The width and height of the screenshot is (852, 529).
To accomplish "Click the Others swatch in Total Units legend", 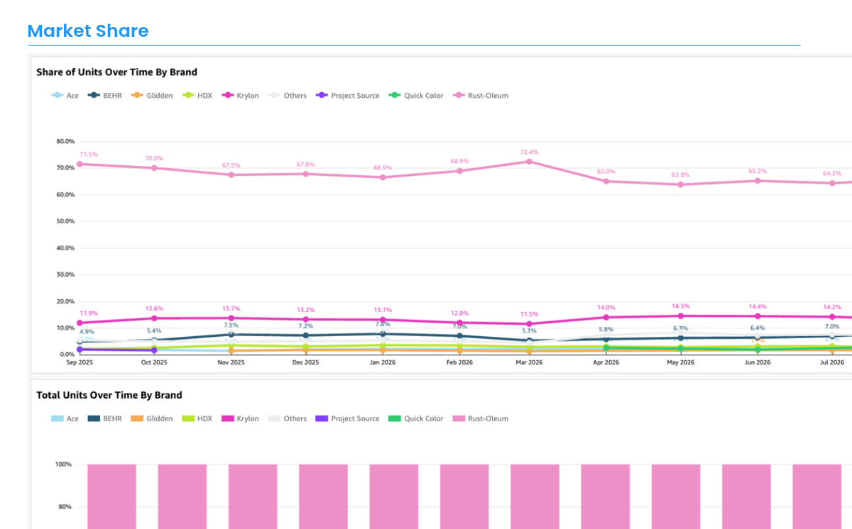I will coord(274,419).
